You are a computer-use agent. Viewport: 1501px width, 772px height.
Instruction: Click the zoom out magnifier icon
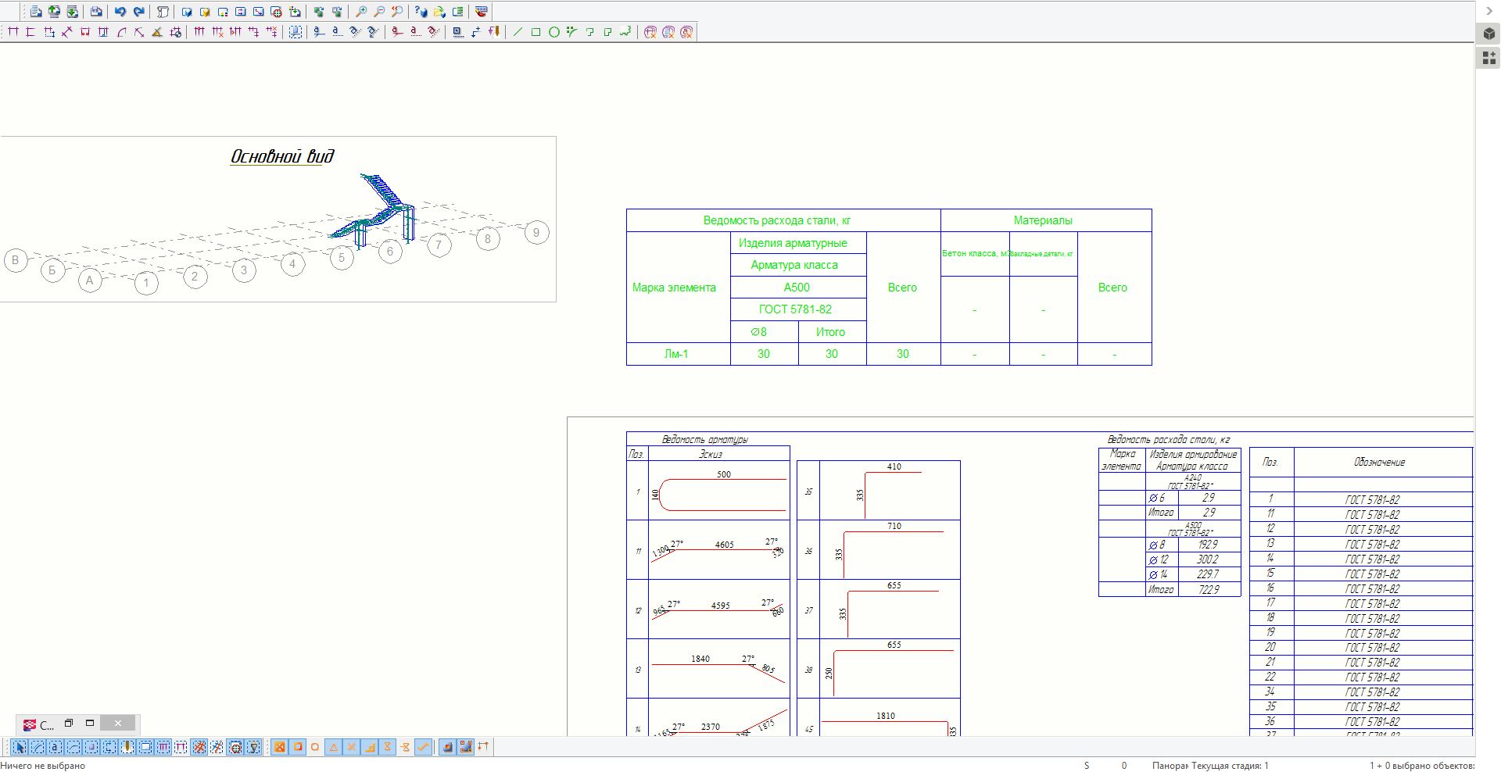tap(379, 12)
